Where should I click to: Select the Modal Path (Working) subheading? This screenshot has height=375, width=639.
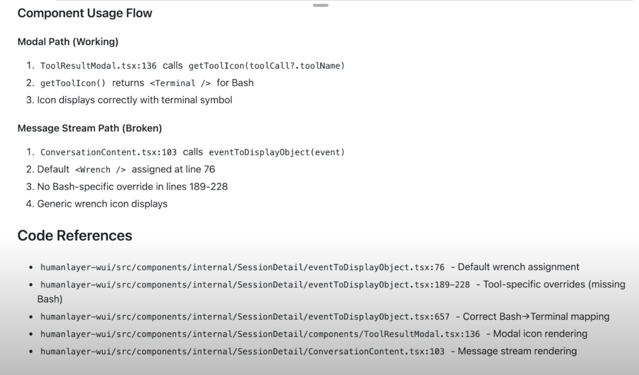pos(68,42)
